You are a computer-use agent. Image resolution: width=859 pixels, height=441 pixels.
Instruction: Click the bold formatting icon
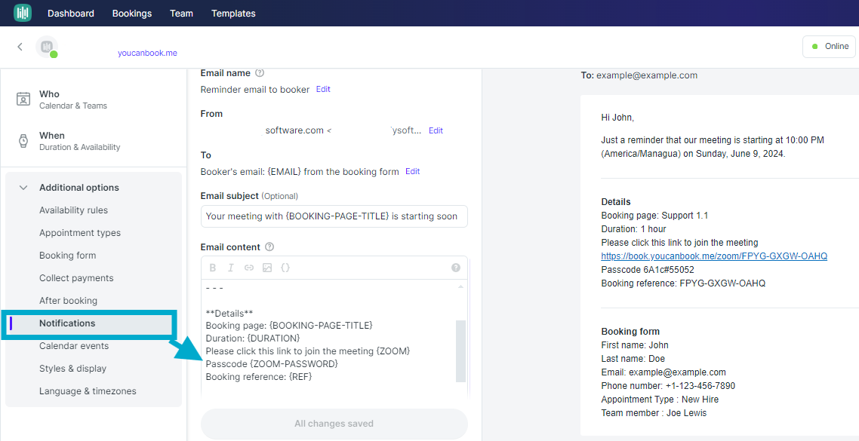[x=213, y=268]
